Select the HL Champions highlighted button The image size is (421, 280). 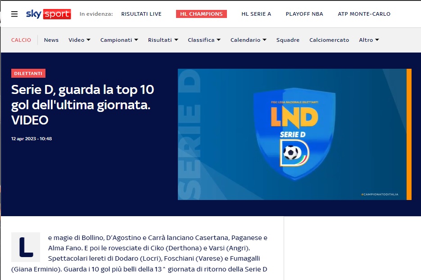pyautogui.click(x=201, y=14)
